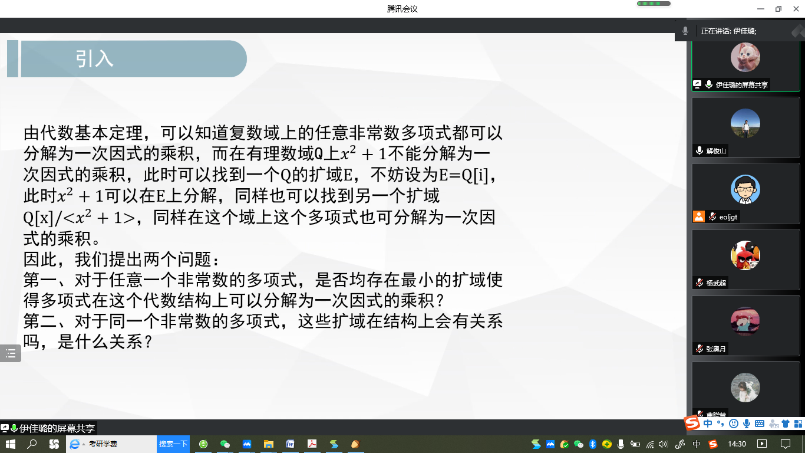Expand the search engine dropdown arrow

84,444
